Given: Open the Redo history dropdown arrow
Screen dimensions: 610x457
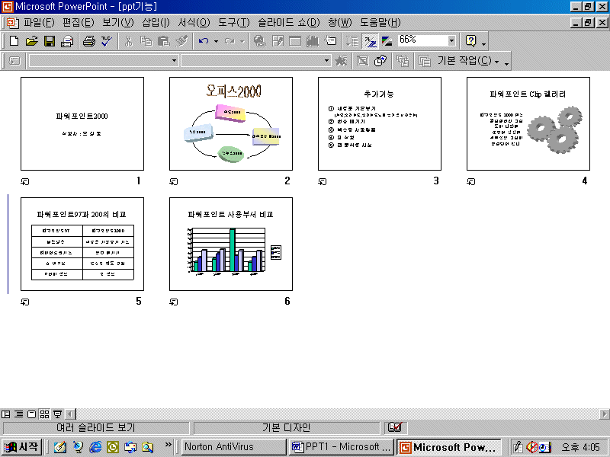Looking at the screenshot, I should [x=242, y=41].
